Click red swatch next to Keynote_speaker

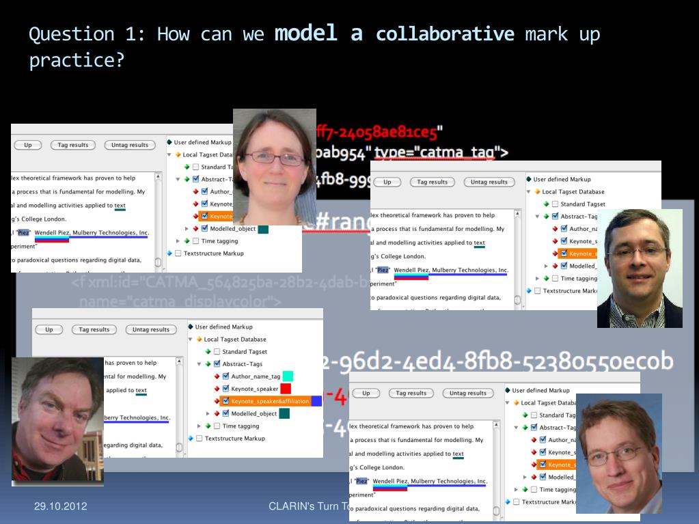[x=286, y=389]
